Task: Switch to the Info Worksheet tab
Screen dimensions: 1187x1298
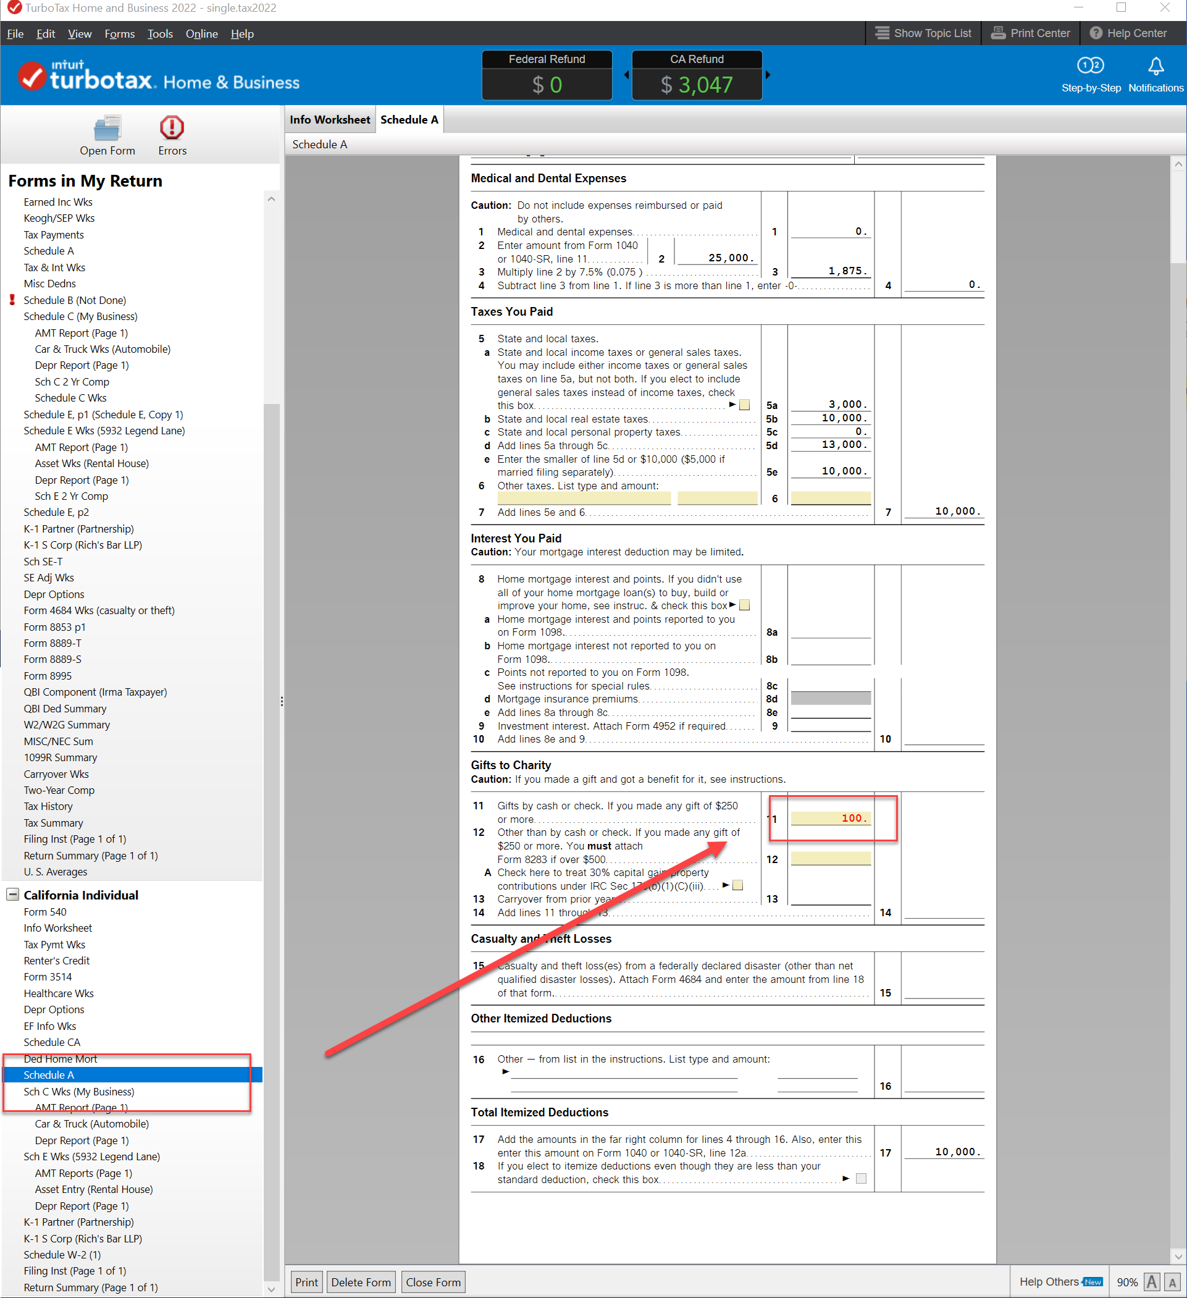Action: point(330,119)
